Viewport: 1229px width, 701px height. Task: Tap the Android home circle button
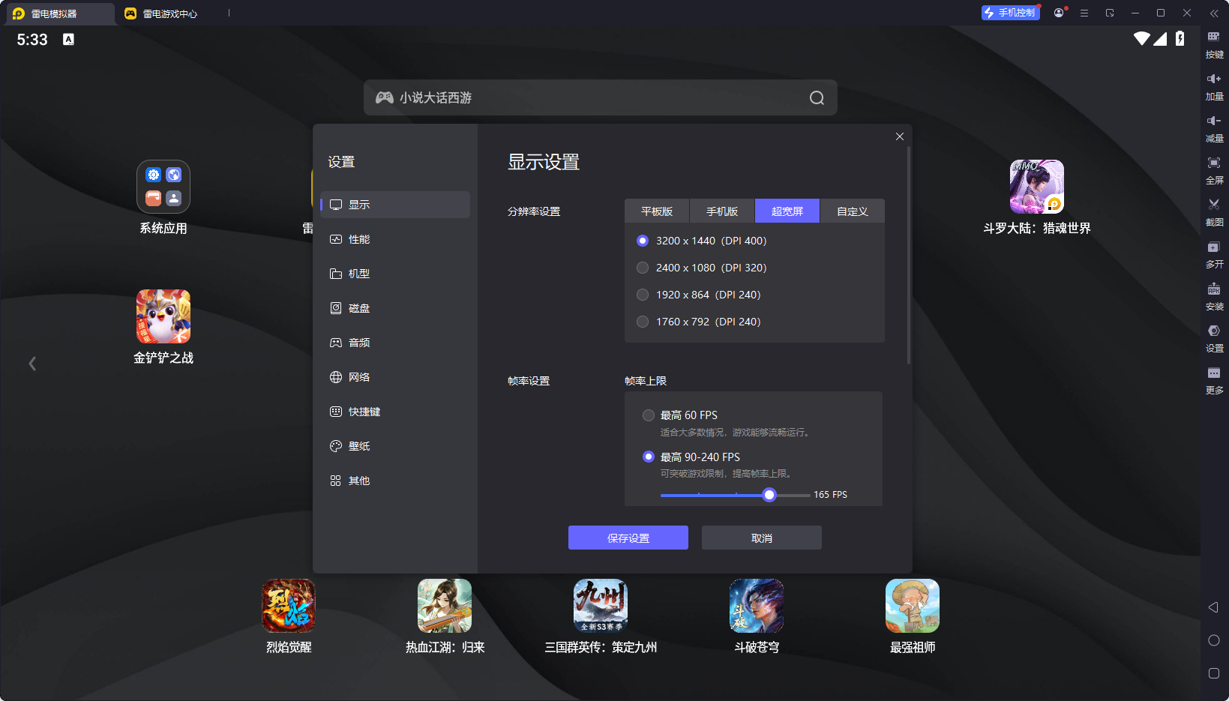click(1214, 640)
